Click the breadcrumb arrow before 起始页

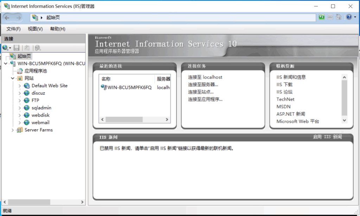41,18
